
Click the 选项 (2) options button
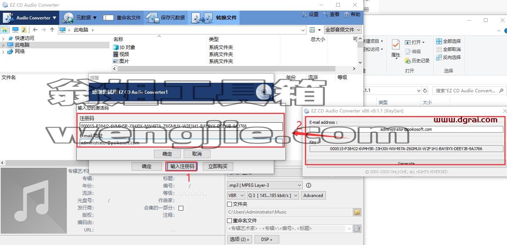coord(240,240)
